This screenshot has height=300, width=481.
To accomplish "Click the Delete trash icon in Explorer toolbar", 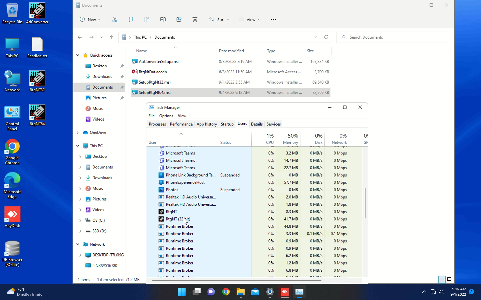I will (195, 20).
